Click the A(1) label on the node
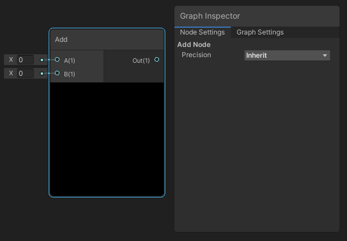 pyautogui.click(x=70, y=61)
